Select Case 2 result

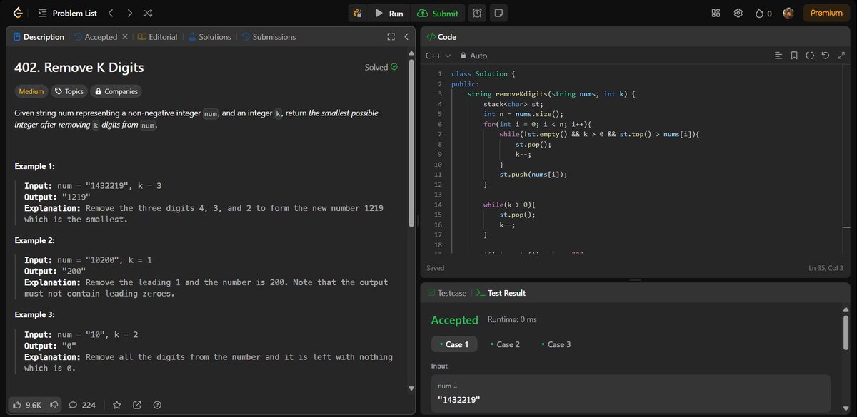(505, 344)
